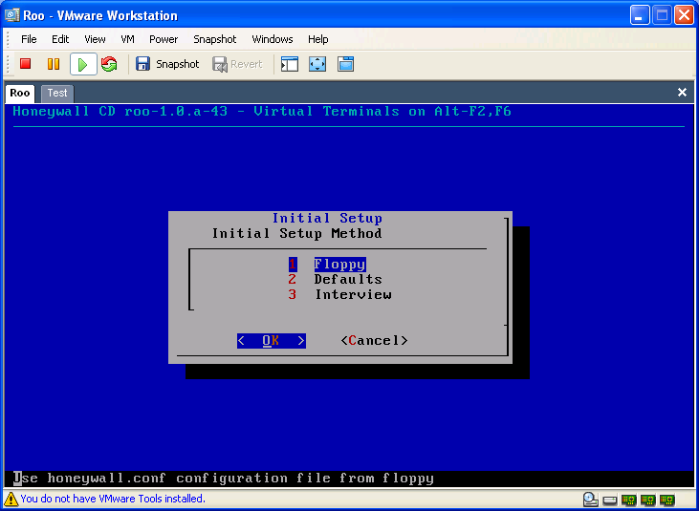Open the Edit menu
This screenshot has width=699, height=511.
(60, 39)
